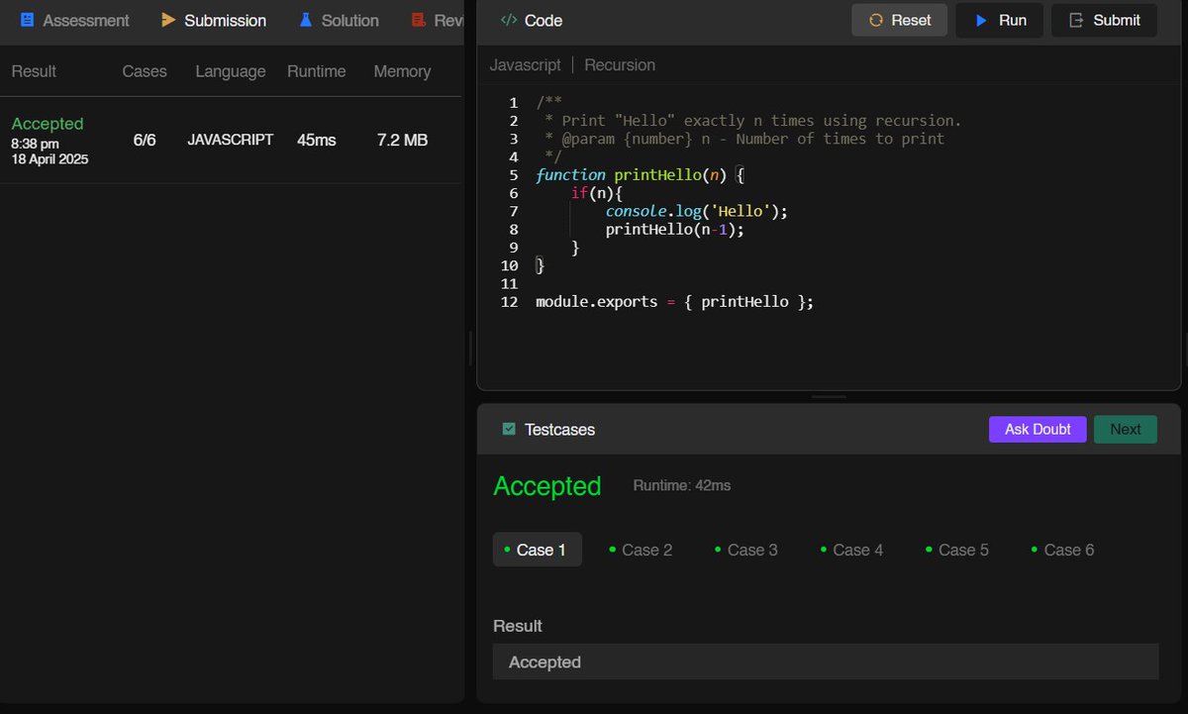The height and width of the screenshot is (714, 1188).
Task: Click the JAVASCRIPT language cell
Action: tap(230, 140)
